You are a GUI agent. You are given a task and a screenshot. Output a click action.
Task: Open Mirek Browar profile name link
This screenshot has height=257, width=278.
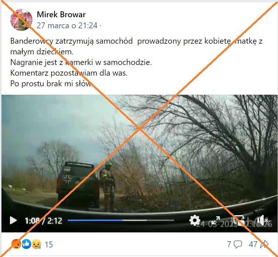[x=61, y=14]
